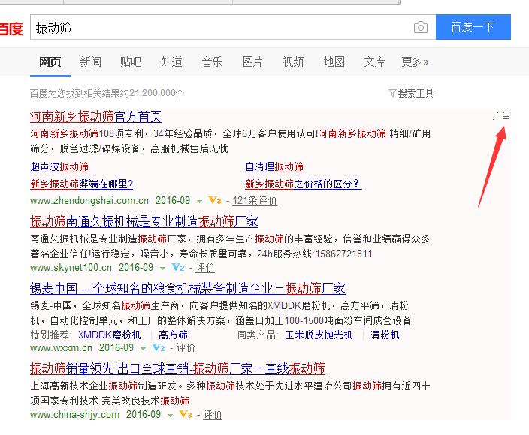
Task: Click 评价 link beside www.skynet100.cn
Action: (205, 268)
